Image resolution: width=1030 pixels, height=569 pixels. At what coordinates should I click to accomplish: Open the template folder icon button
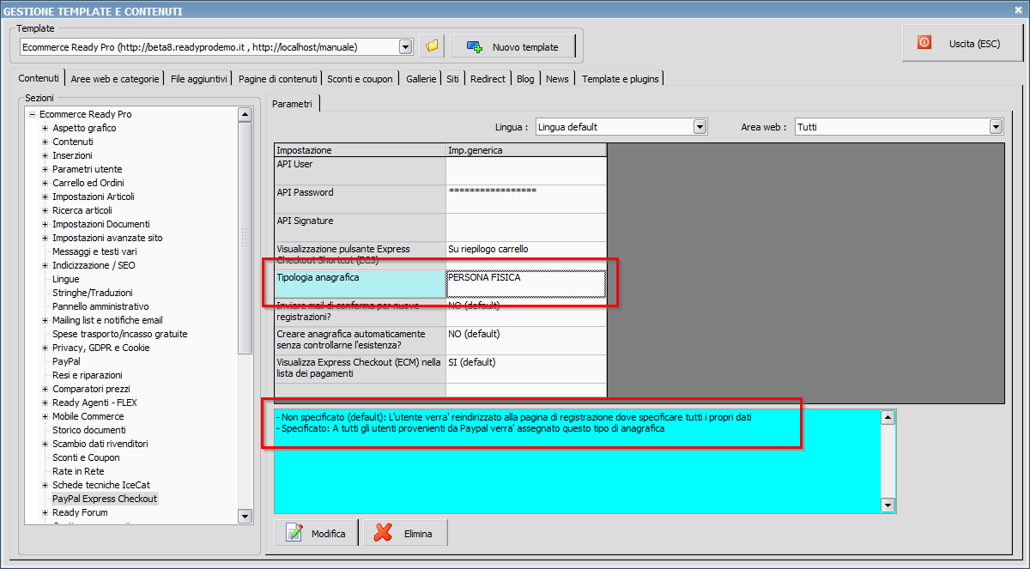[432, 46]
